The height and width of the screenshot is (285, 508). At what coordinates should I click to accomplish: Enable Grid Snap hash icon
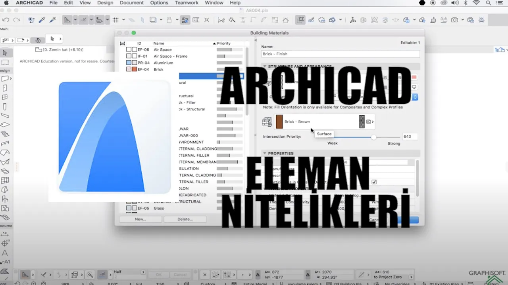[x=116, y=20]
